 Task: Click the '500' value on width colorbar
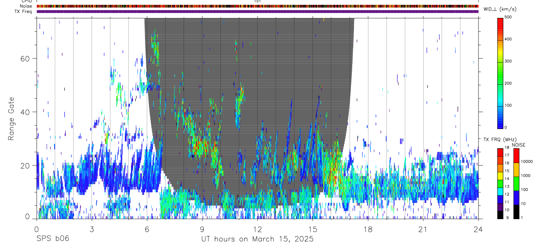[508, 17]
